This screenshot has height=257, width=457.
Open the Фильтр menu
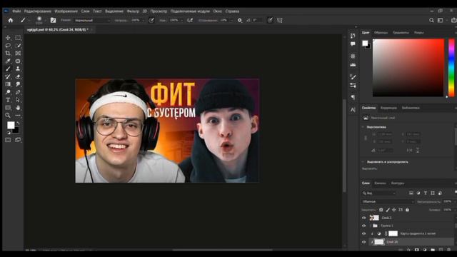click(x=133, y=11)
